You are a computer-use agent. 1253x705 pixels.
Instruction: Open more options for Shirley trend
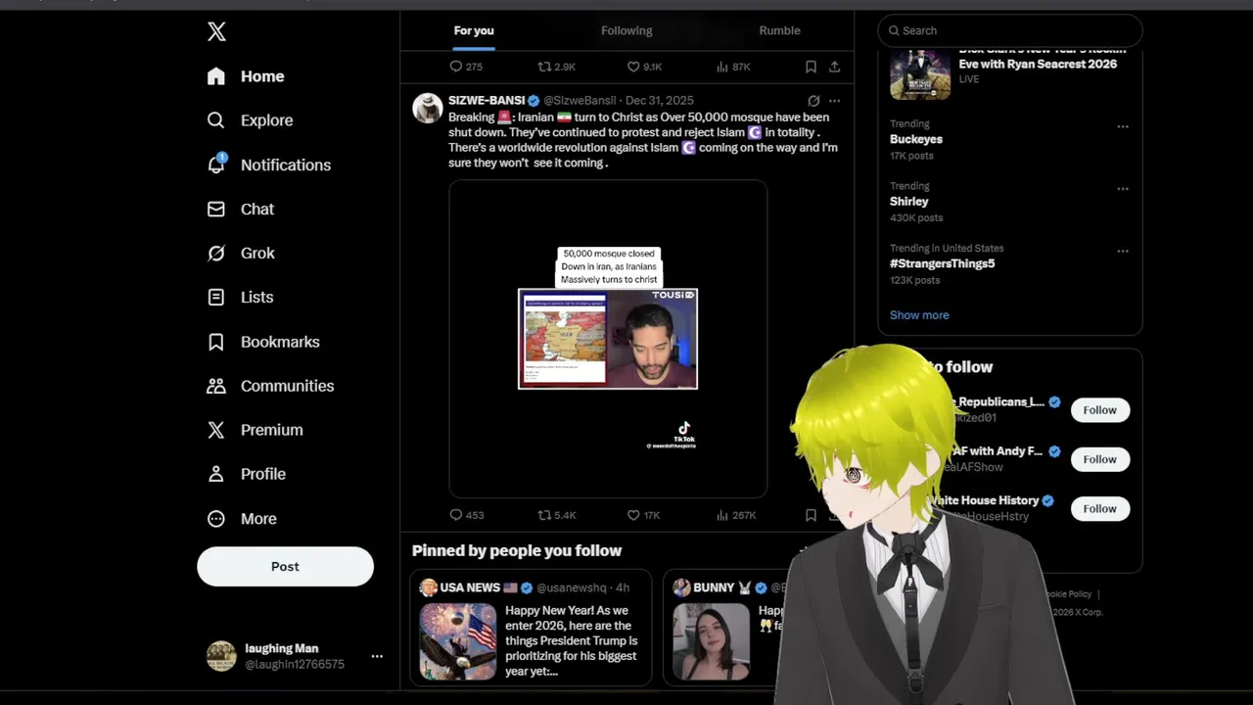tap(1123, 189)
